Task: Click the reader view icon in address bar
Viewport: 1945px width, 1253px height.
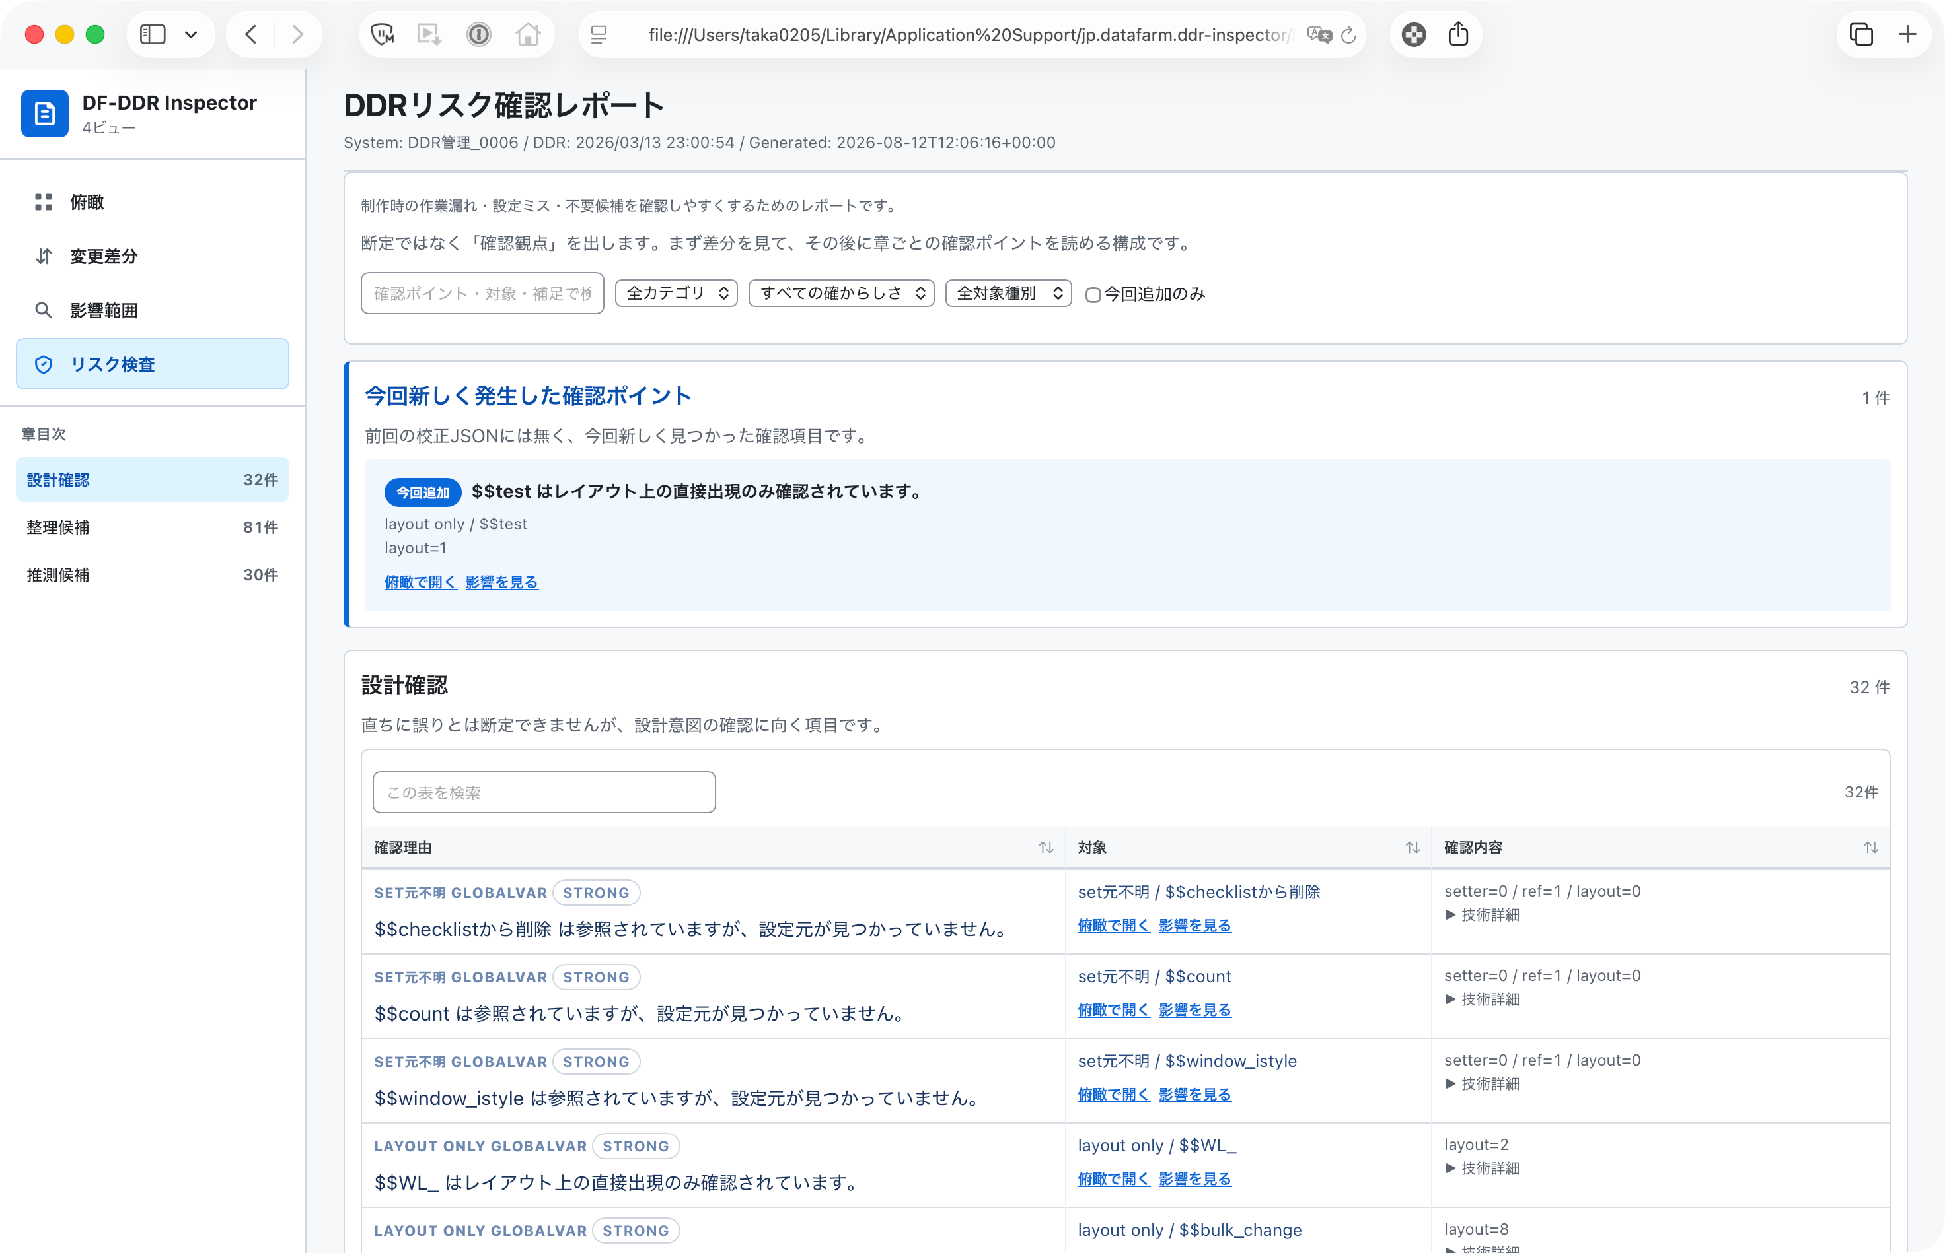Action: click(x=599, y=34)
